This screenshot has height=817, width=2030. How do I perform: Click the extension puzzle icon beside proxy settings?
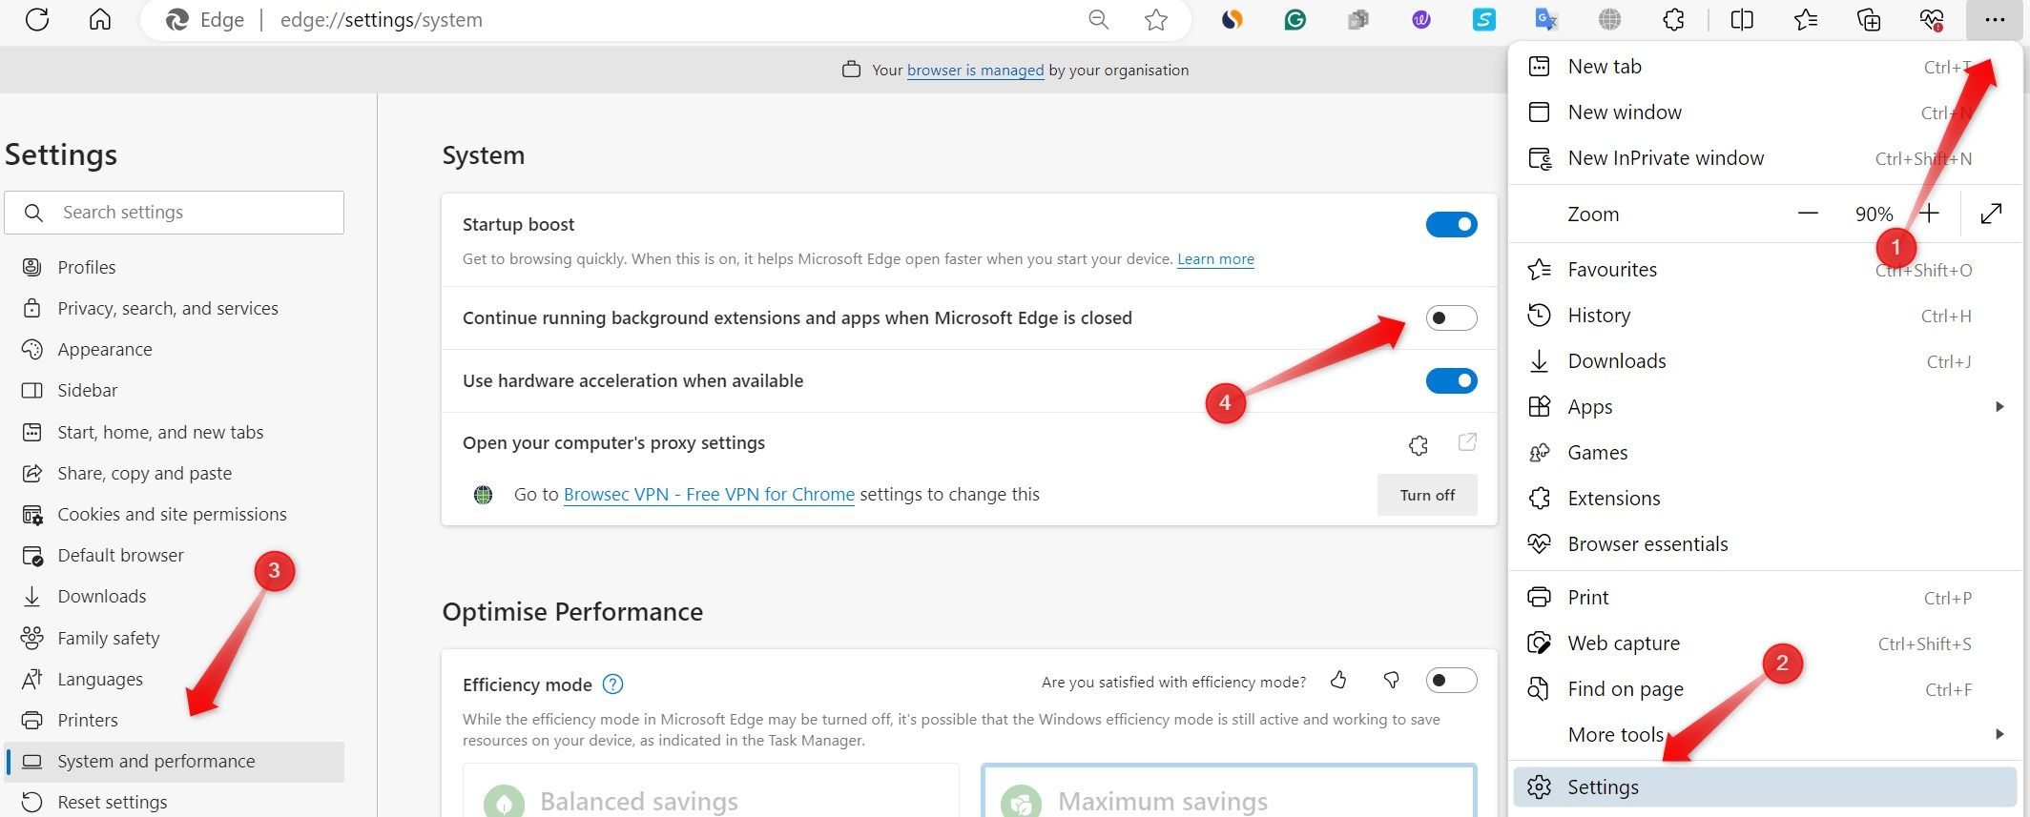click(1419, 444)
